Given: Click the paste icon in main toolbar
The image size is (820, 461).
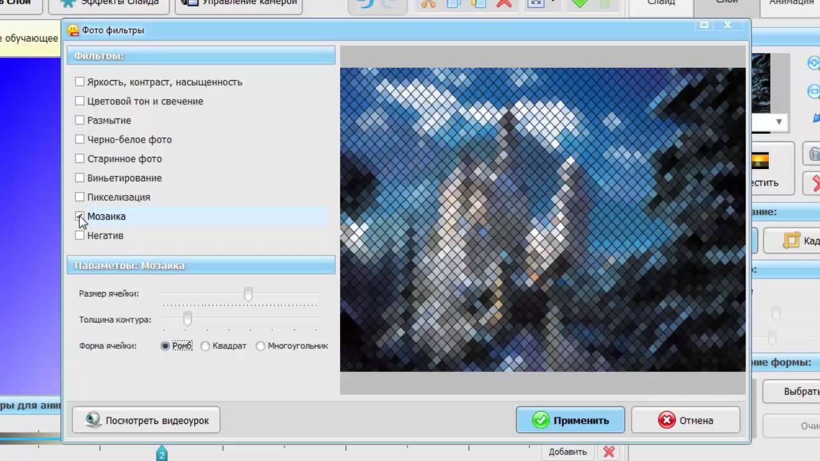Looking at the screenshot, I should (x=479, y=3).
